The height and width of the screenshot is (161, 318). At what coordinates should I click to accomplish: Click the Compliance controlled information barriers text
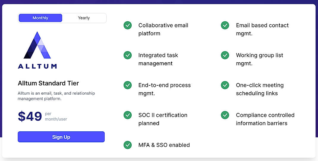[265, 119]
